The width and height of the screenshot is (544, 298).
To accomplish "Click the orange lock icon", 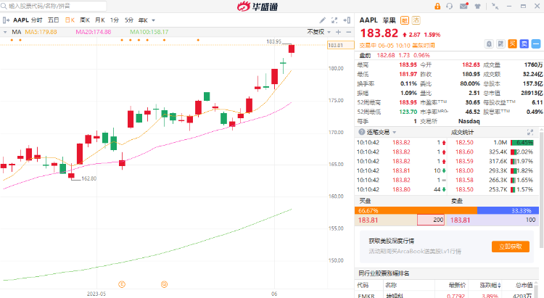I will (x=437, y=7).
